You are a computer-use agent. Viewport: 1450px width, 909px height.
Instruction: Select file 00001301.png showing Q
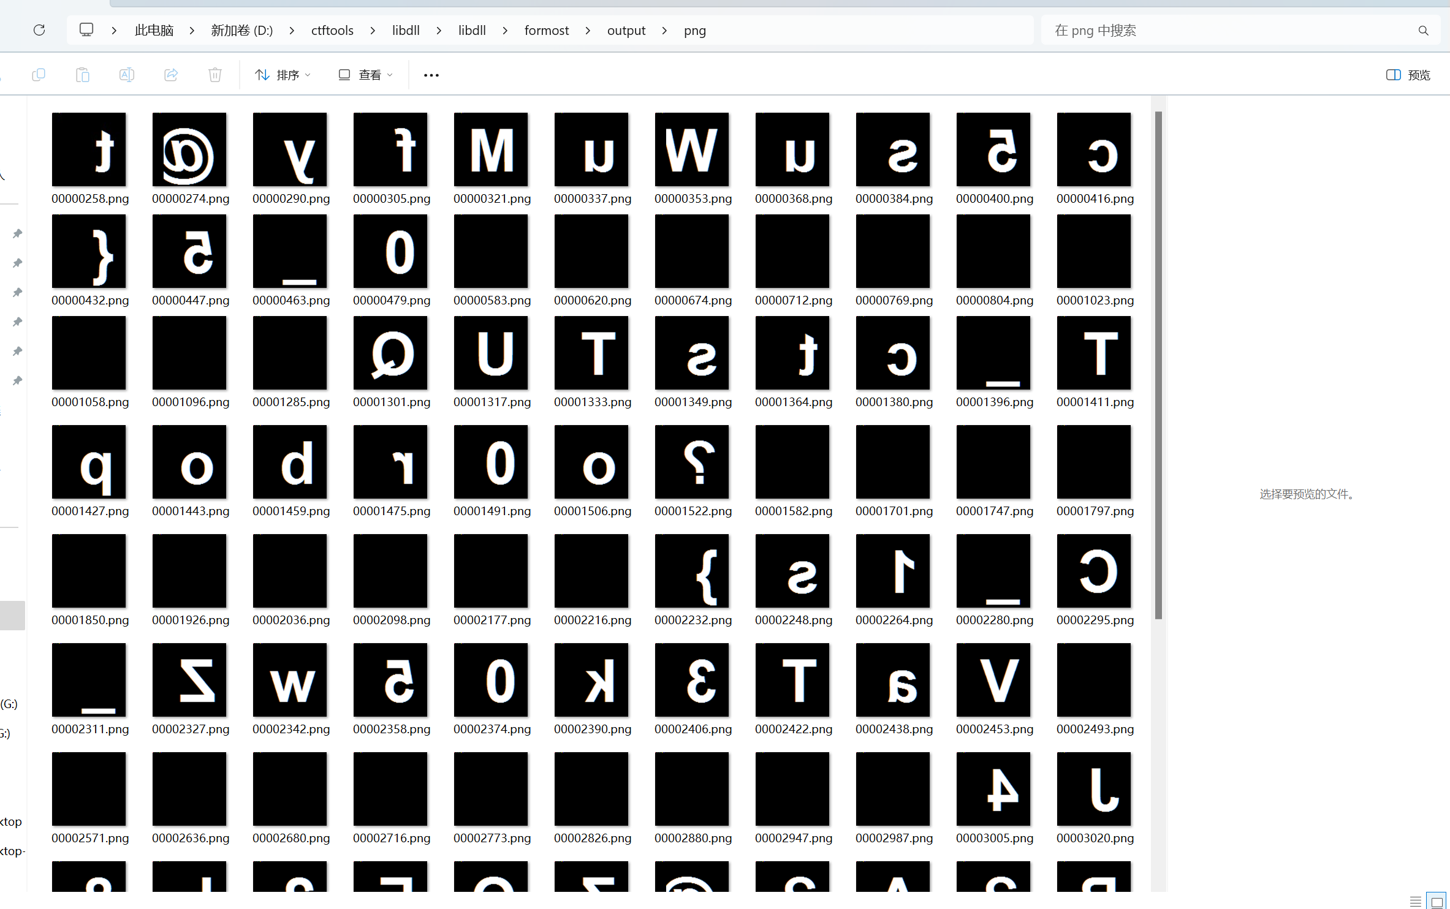click(x=390, y=353)
